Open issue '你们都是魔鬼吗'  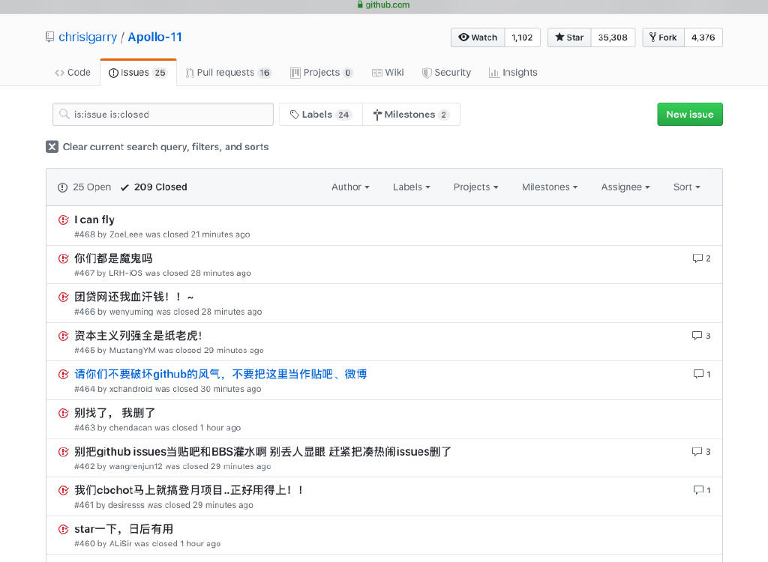click(x=114, y=259)
